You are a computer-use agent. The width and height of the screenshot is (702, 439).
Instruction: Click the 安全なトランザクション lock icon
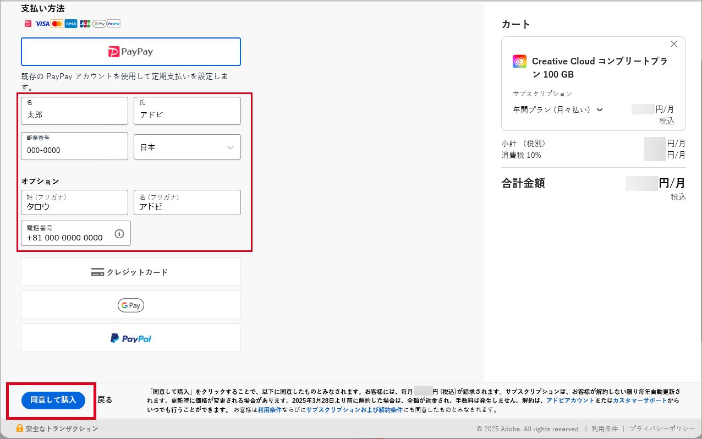20,428
